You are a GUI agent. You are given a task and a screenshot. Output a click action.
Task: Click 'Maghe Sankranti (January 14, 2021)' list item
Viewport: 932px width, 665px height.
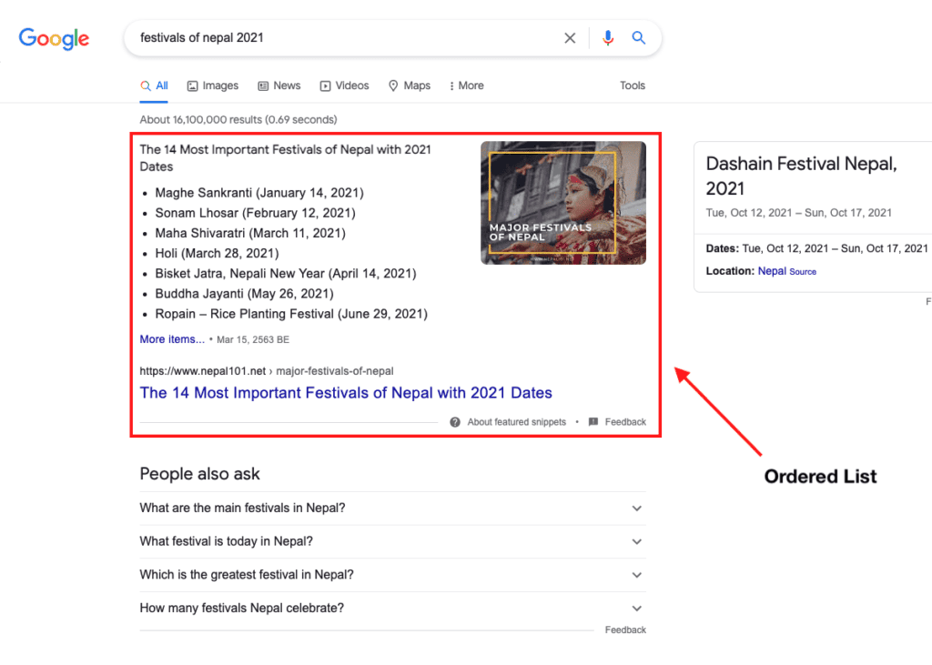[x=259, y=193]
